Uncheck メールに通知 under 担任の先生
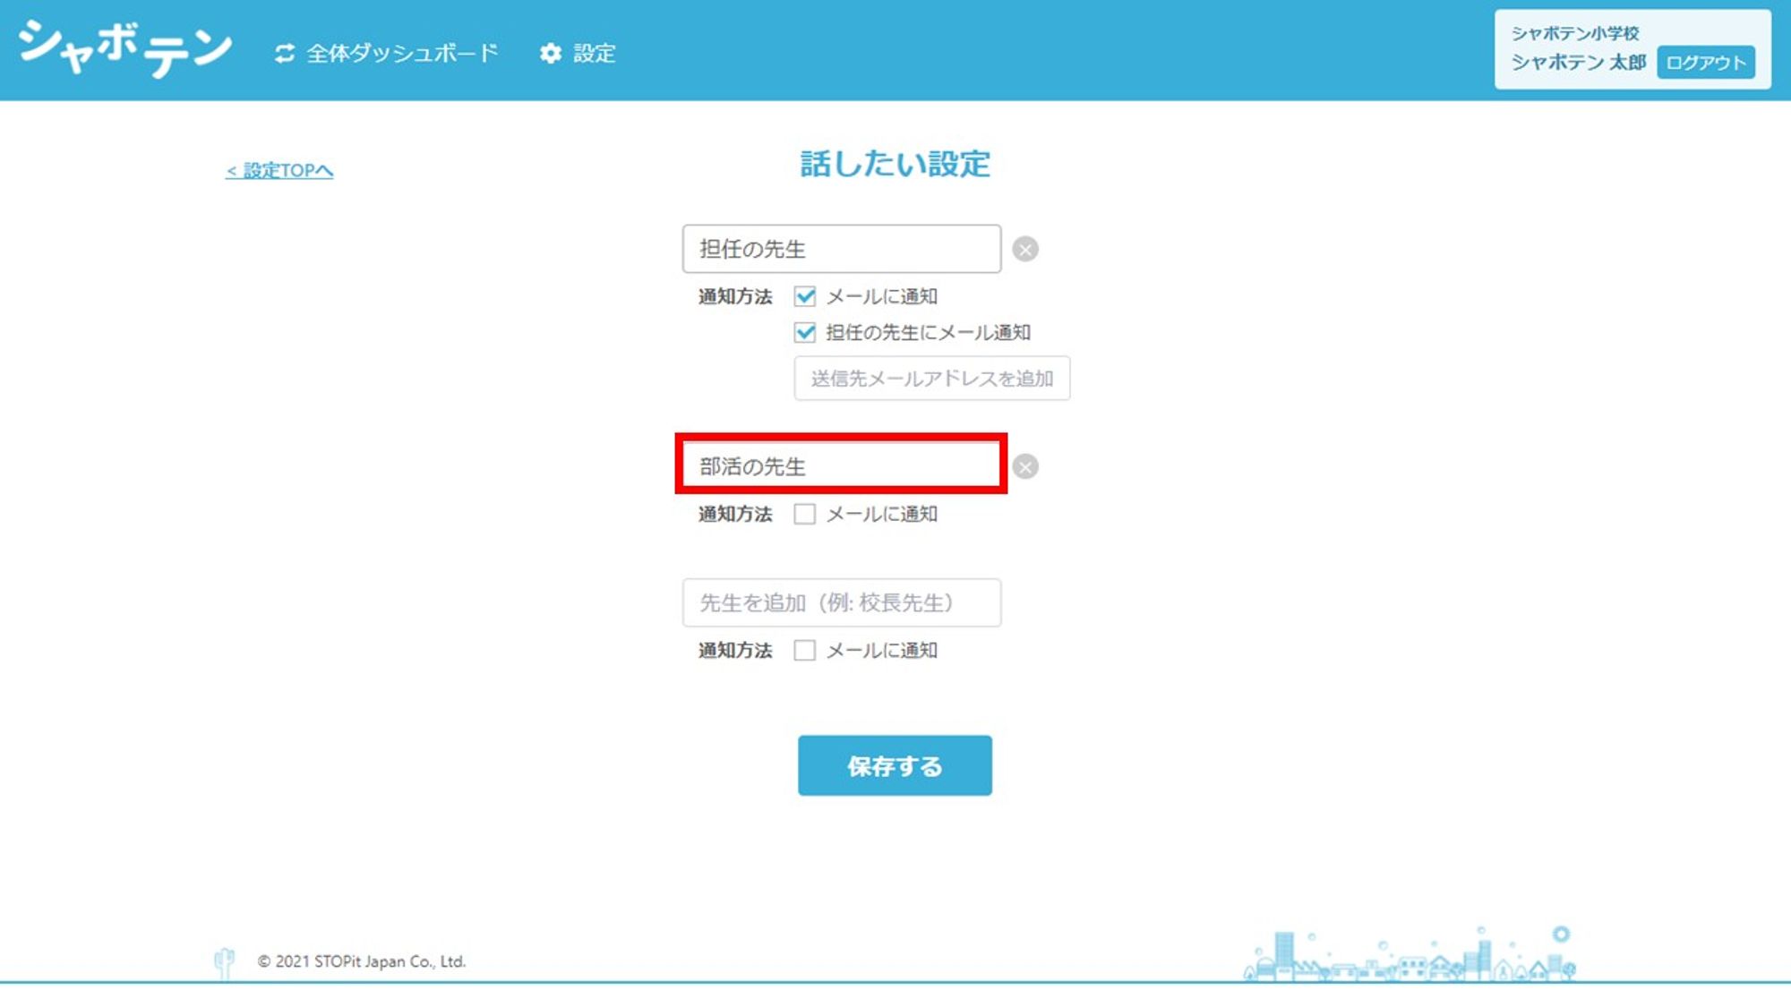This screenshot has width=1791, height=1007. pyautogui.click(x=805, y=296)
